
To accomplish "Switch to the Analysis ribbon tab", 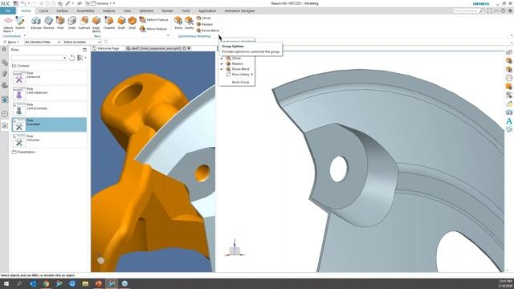I will point(109,10).
